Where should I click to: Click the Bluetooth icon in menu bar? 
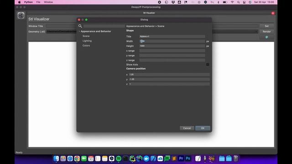coord(218,2)
